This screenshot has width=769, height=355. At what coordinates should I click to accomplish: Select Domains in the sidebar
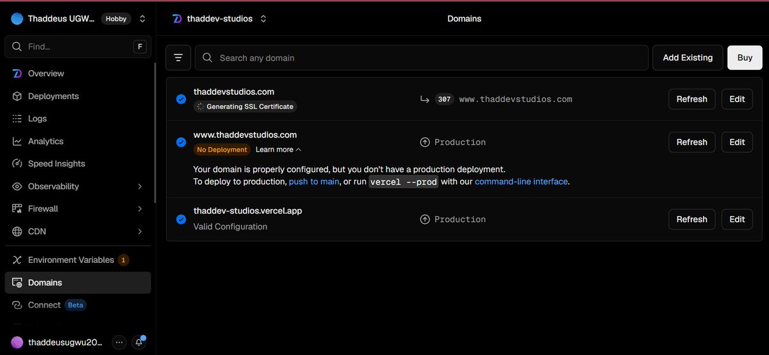(78, 282)
